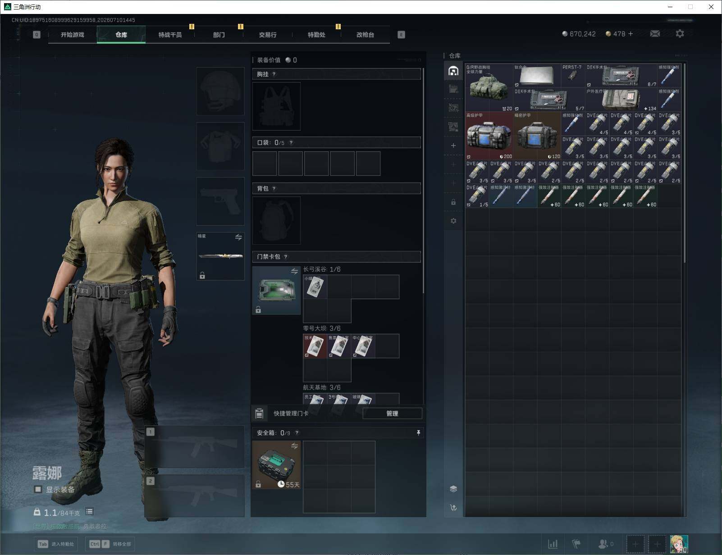The height and width of the screenshot is (555, 722).
Task: Select the main warehouse sidebar icon
Action: [453, 71]
